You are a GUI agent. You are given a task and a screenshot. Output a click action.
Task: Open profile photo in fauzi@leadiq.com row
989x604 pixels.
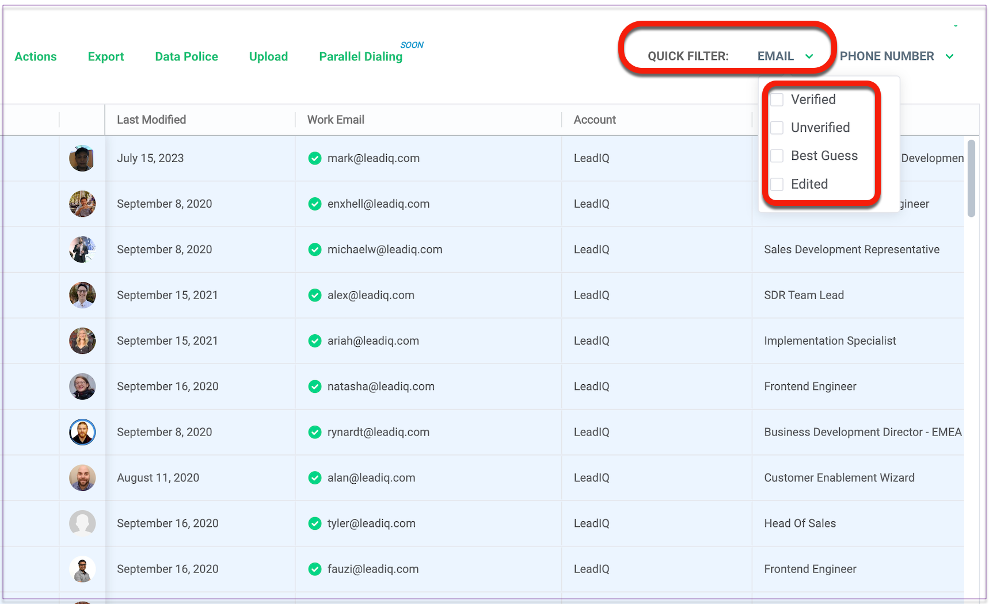pyautogui.click(x=82, y=569)
